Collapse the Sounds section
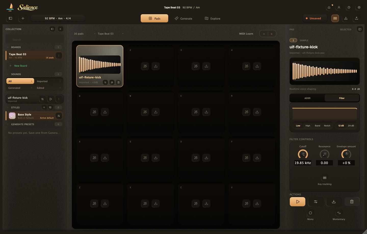 pos(8,74)
